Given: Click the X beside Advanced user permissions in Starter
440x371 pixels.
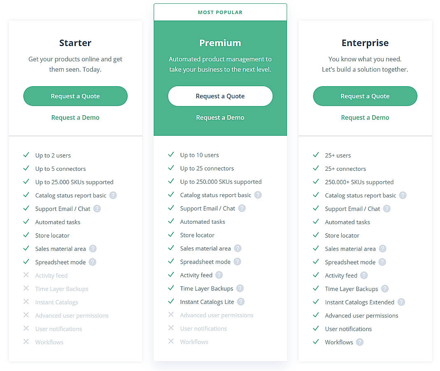Looking at the screenshot, I should tap(26, 315).
